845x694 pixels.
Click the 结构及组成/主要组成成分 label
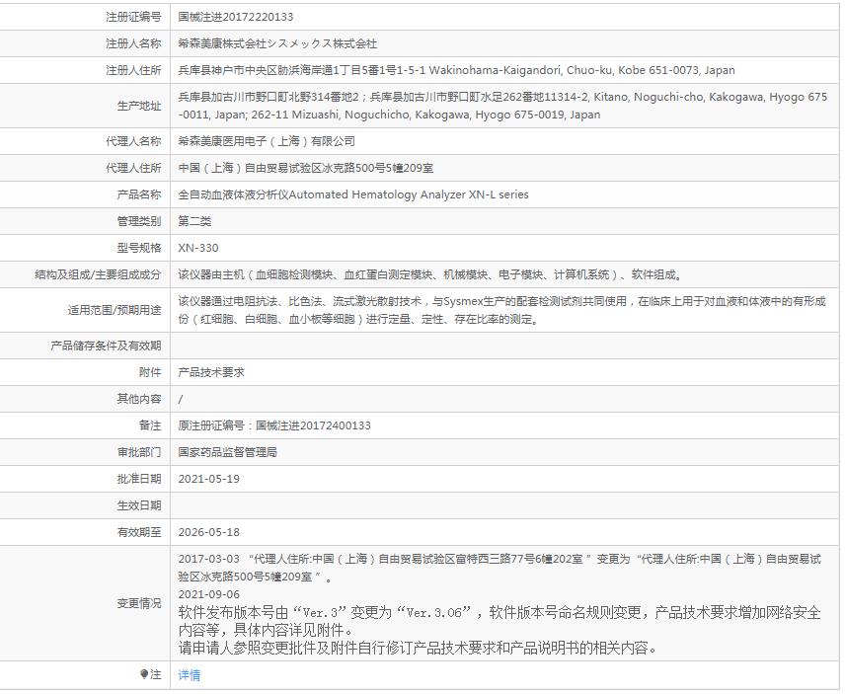point(98,274)
